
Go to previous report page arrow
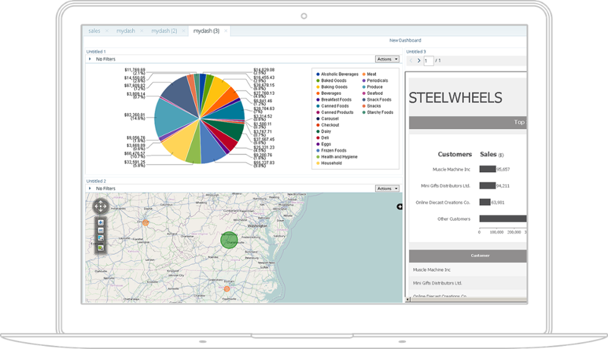(x=411, y=61)
